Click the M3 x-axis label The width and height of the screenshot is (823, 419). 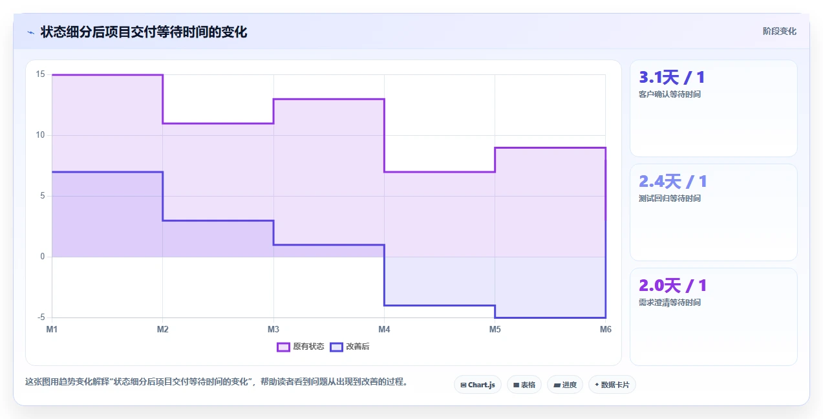[273, 330]
